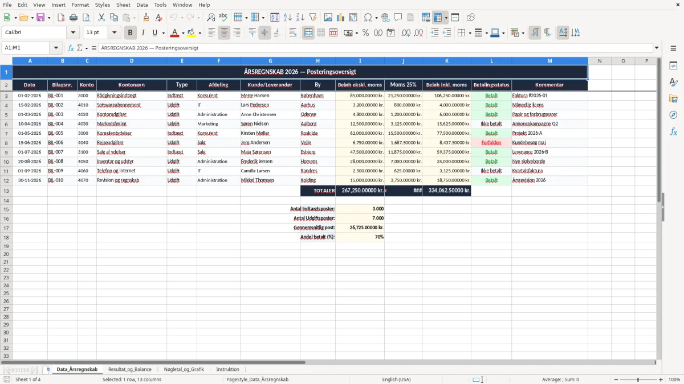The width and height of the screenshot is (684, 384).
Task: Click the Export as PDF icon
Action: click(61, 18)
